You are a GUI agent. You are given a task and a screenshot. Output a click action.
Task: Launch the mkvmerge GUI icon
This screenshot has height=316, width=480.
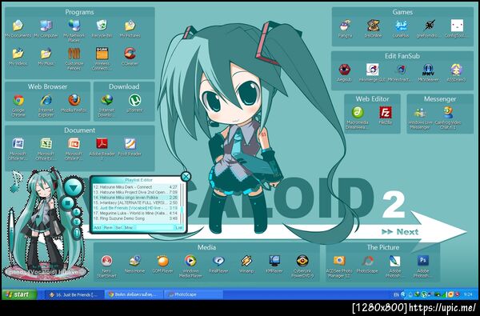(373, 70)
